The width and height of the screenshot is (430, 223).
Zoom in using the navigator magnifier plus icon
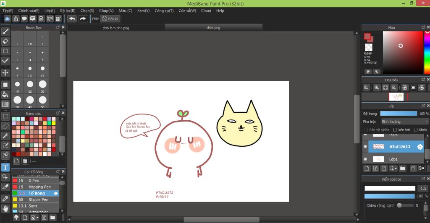point(377,88)
